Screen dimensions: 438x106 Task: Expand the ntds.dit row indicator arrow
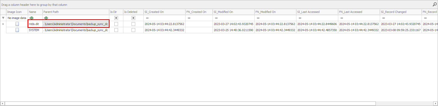(3, 24)
